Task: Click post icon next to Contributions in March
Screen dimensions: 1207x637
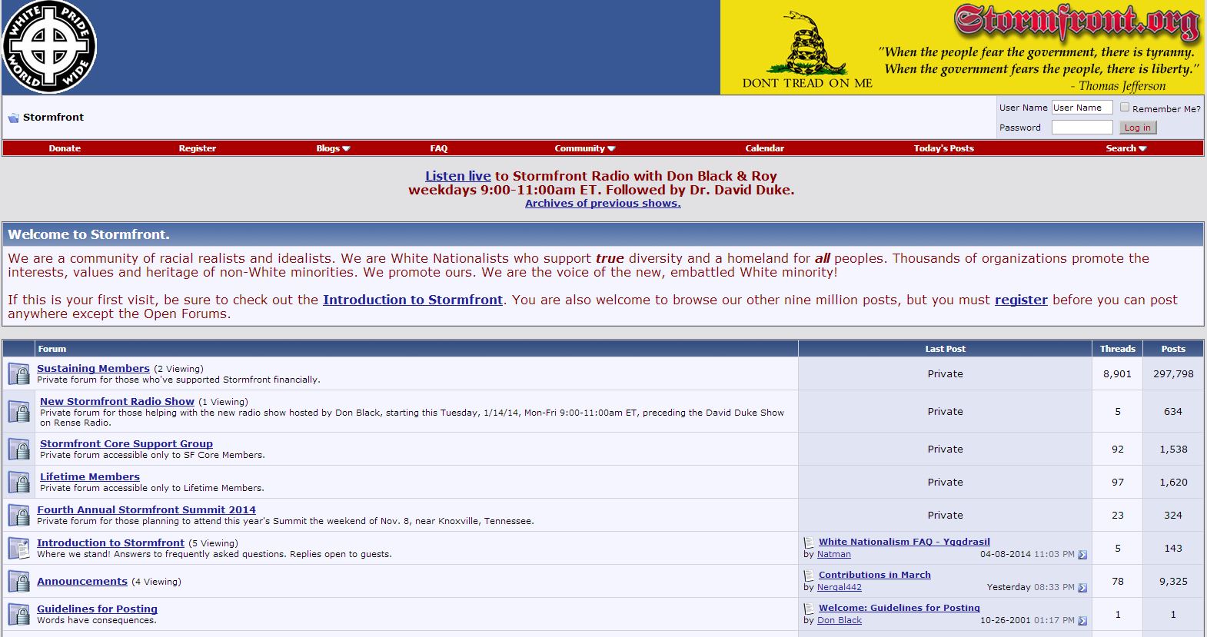Action: point(809,576)
